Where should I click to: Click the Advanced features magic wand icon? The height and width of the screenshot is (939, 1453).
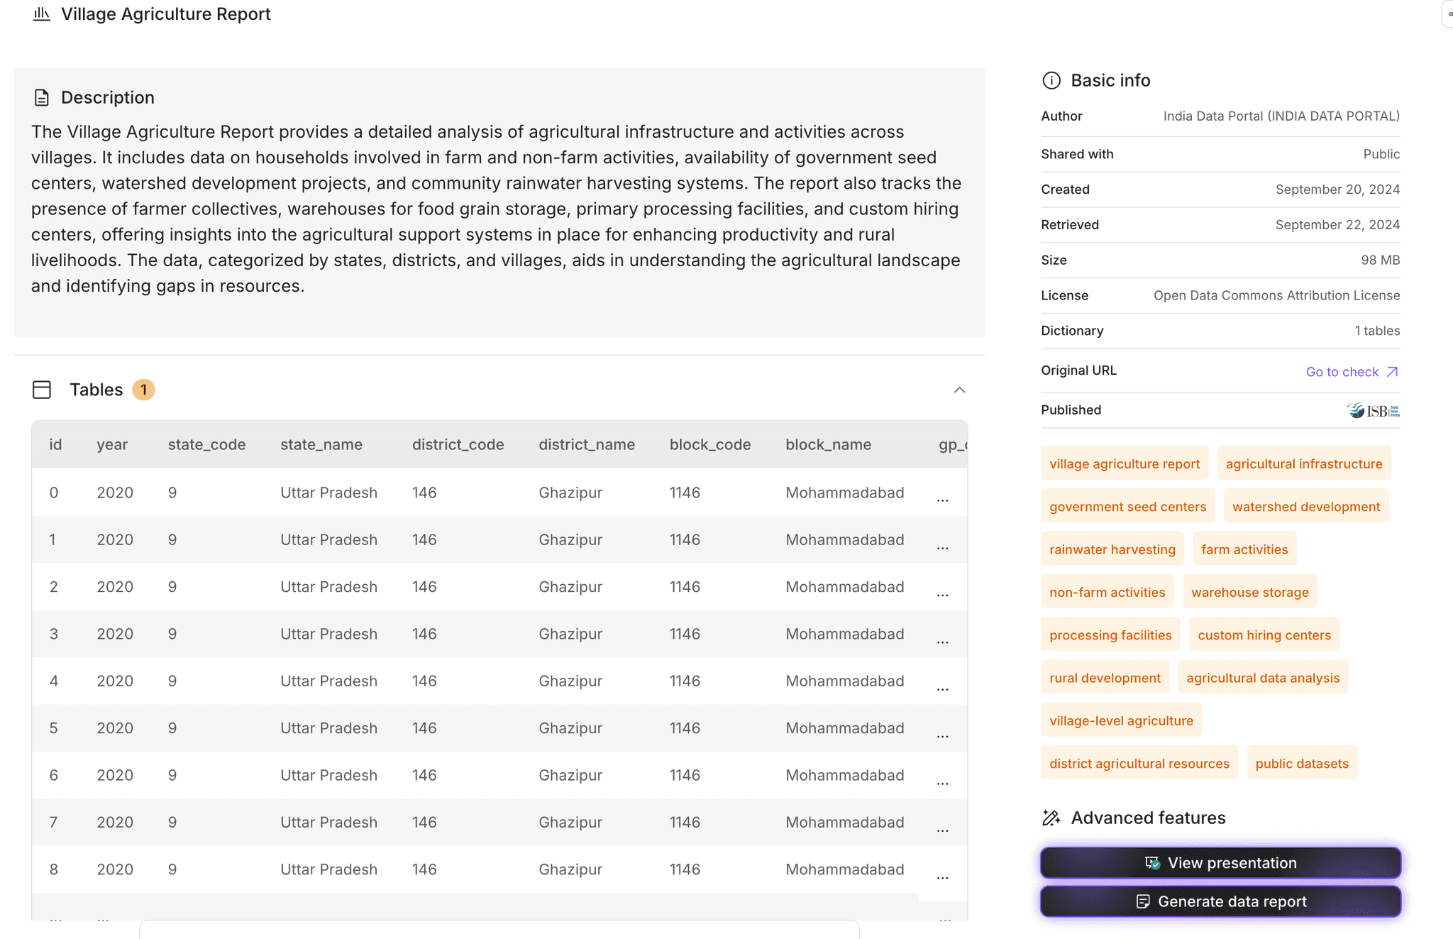click(x=1051, y=818)
